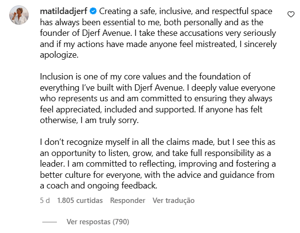Open the matildadjerf username link
The height and width of the screenshot is (233, 300).
tap(64, 11)
